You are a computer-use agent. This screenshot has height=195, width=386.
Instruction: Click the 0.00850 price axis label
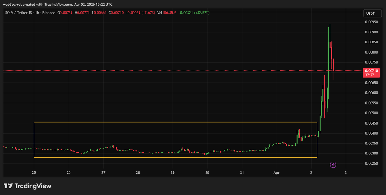[x=372, y=42]
